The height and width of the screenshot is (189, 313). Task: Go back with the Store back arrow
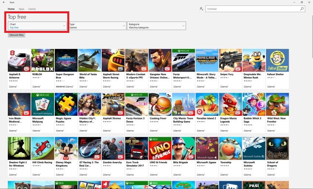[4, 2]
